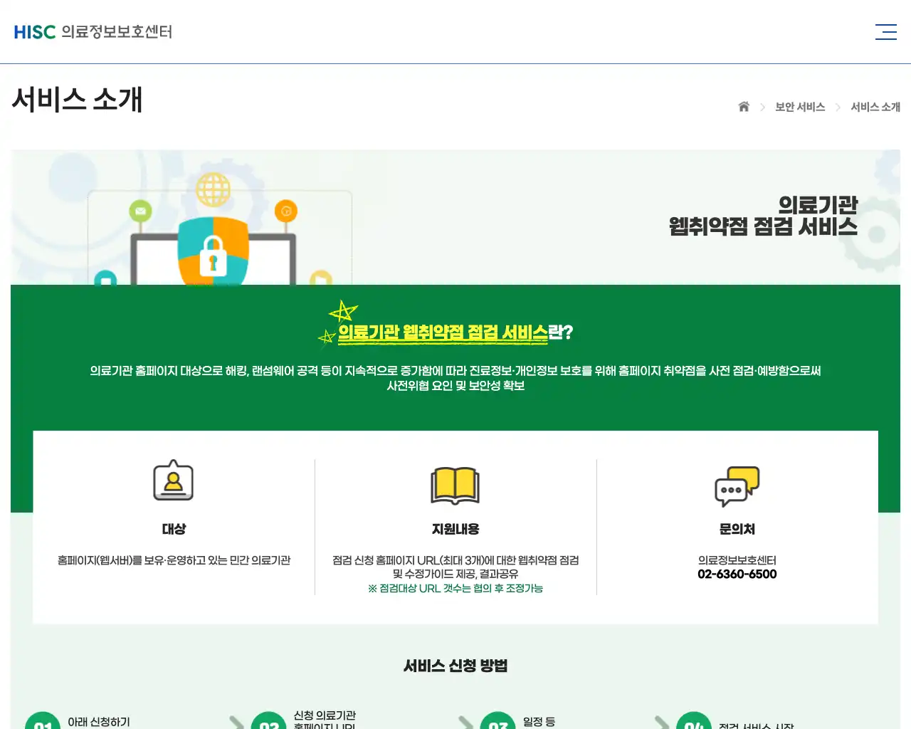The height and width of the screenshot is (729, 911).
Task: Click the chevron after the breadcrumb home icon
Action: pyautogui.click(x=762, y=107)
